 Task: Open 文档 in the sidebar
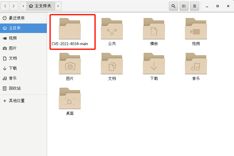(x=24, y=58)
